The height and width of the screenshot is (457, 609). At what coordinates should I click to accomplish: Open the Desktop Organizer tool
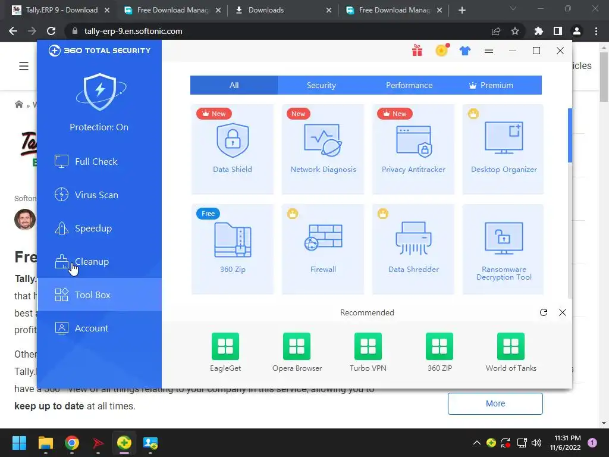(503, 149)
